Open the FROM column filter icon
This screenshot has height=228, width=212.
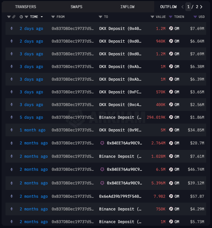click(53, 17)
